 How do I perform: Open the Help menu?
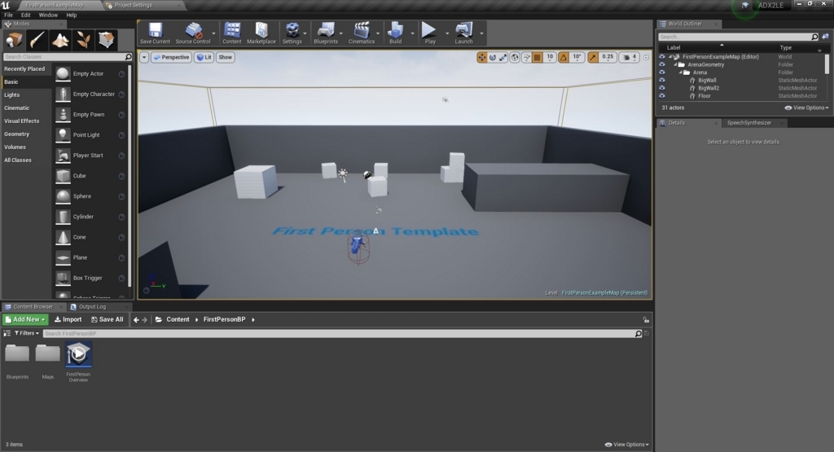(x=72, y=15)
